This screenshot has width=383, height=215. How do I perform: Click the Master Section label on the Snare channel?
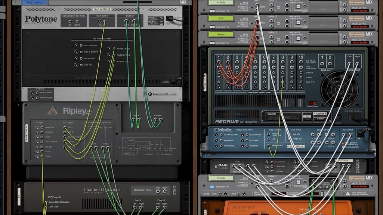pyautogui.click(x=360, y=42)
